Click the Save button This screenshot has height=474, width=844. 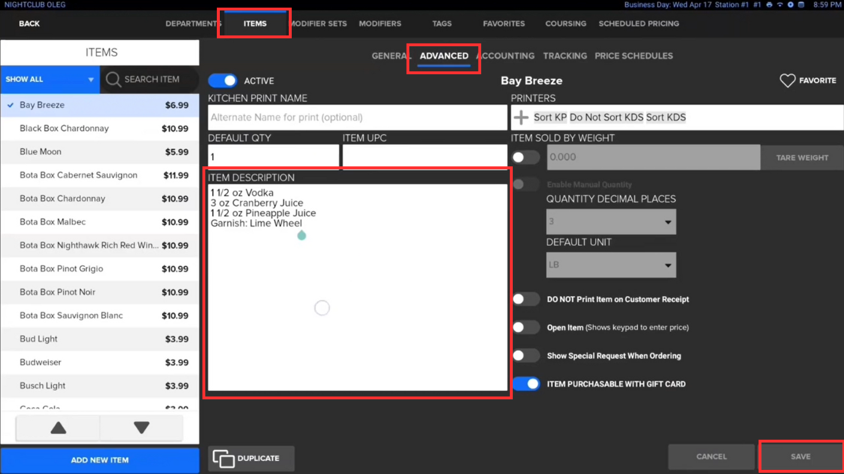800,457
